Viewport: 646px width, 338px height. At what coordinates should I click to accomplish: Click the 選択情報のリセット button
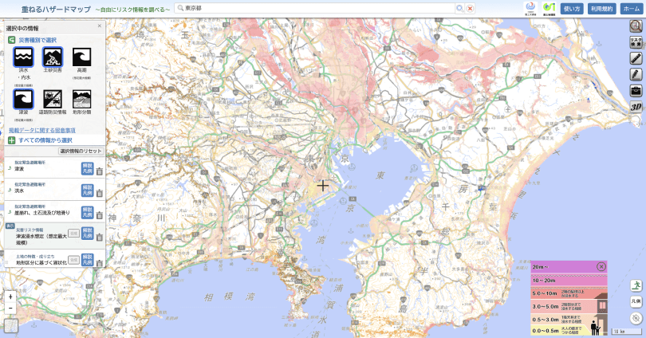[81, 151]
